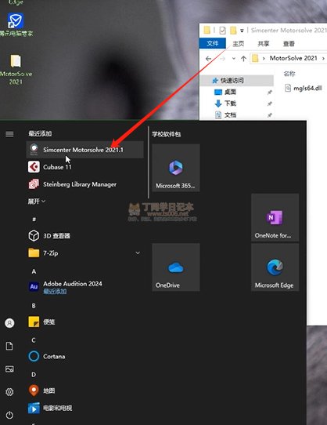Launch Adobe Audition 2024

pyautogui.click(x=84, y=287)
